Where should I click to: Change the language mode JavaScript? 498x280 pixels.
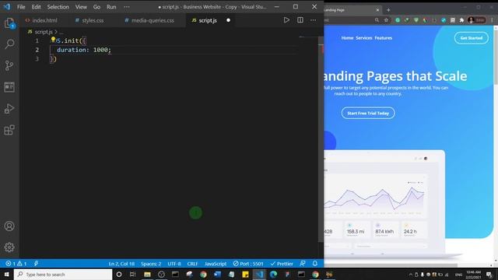tap(216, 264)
